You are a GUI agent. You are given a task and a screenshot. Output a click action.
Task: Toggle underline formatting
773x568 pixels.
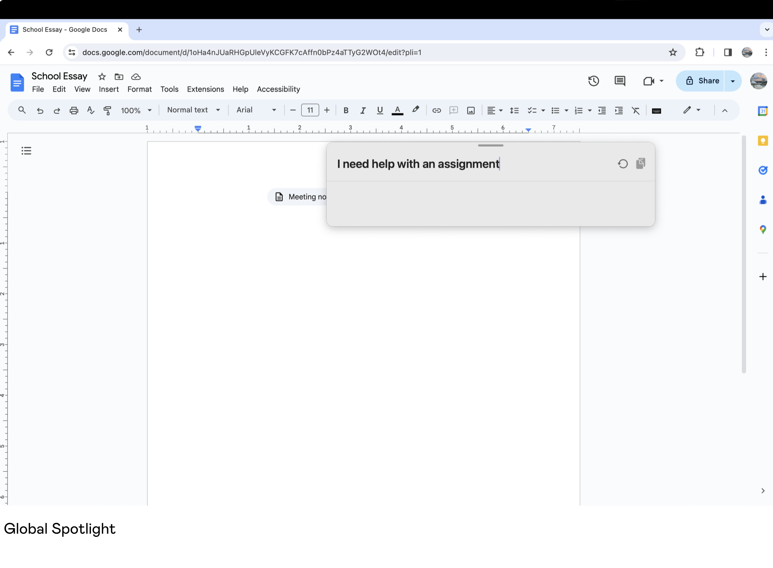point(380,110)
